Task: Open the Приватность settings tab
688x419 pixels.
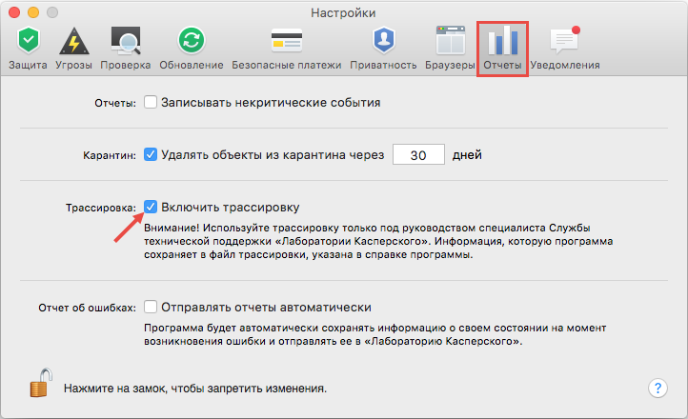Action: tap(383, 49)
